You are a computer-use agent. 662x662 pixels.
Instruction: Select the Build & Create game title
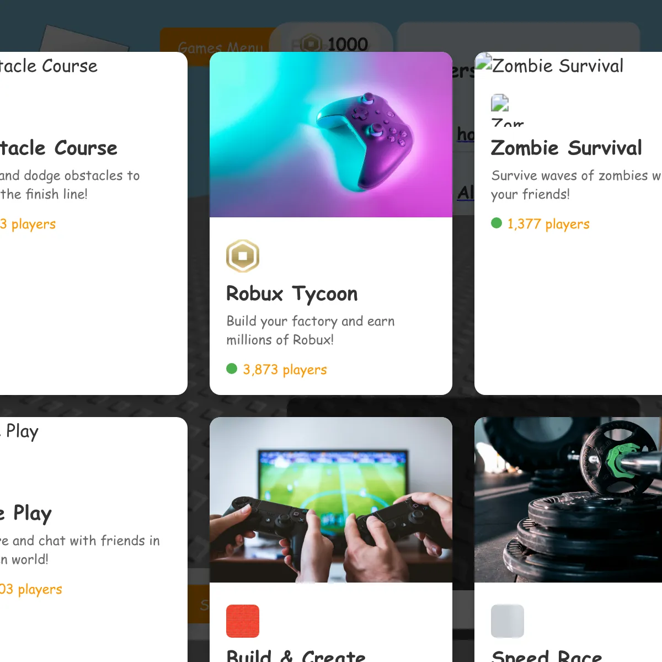296,655
